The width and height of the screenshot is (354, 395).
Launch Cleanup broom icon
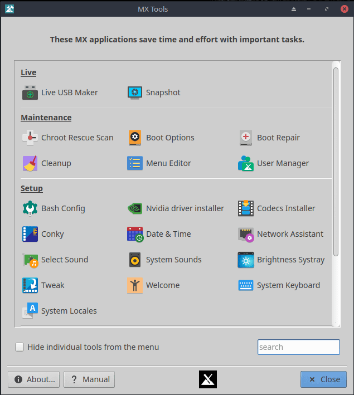pos(30,163)
